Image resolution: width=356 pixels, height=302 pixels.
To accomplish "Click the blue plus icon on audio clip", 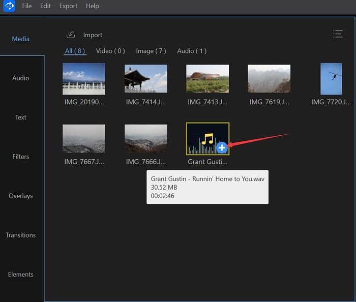I will pos(222,147).
